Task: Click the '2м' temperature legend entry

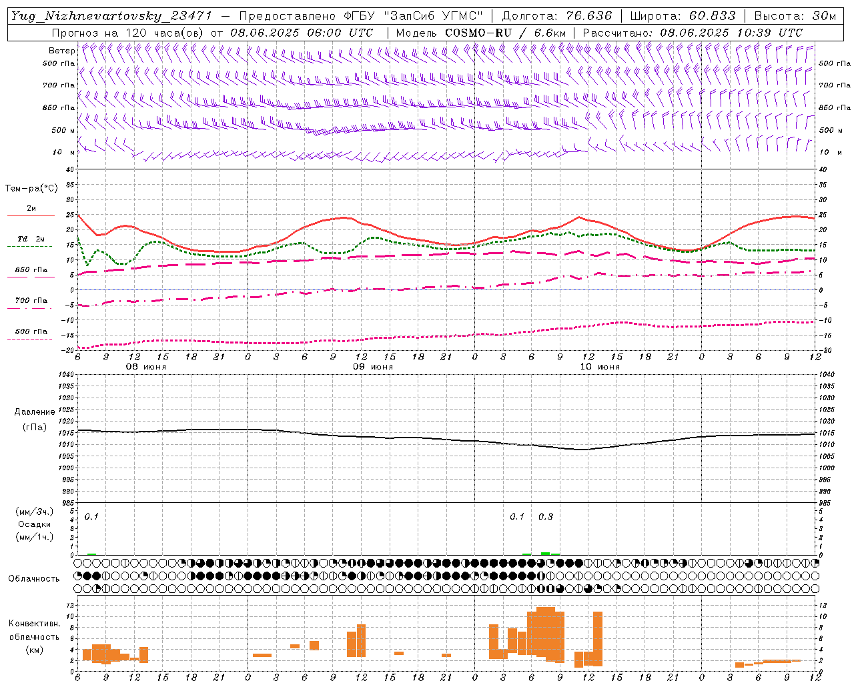Action: (x=31, y=208)
